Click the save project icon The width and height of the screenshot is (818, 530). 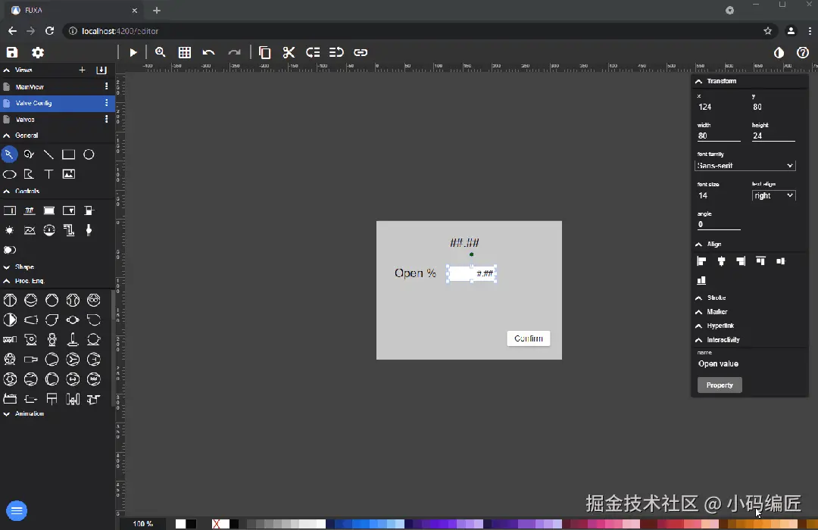click(12, 52)
